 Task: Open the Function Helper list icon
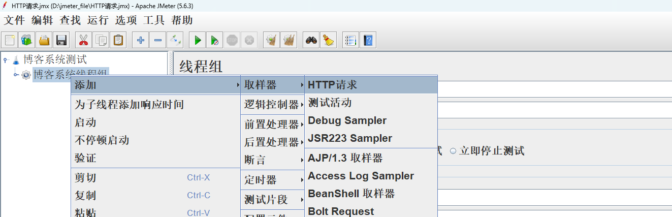351,40
